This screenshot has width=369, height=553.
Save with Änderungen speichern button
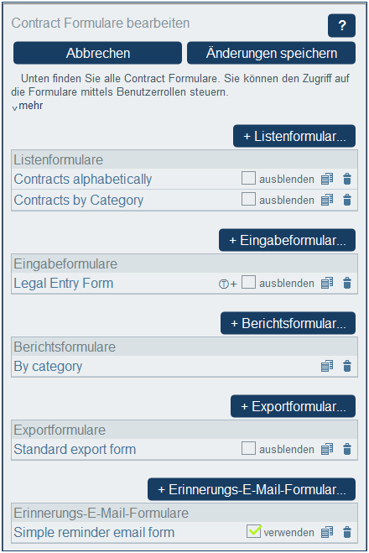(x=271, y=53)
